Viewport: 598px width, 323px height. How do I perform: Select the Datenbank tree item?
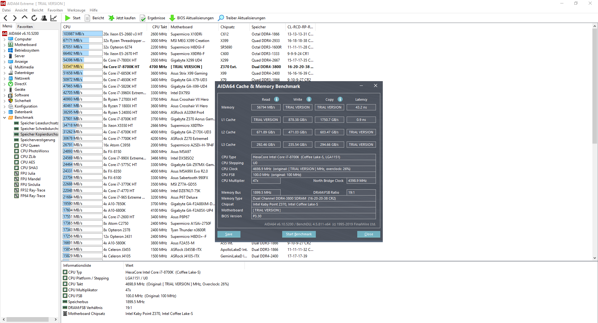coord(23,112)
